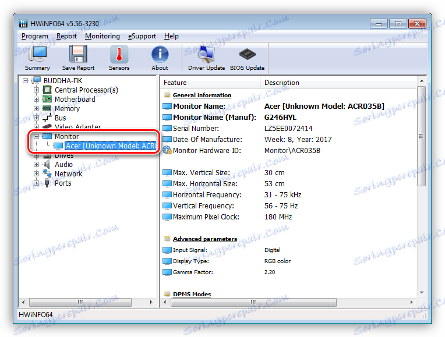Select the Network tree node
445x337 pixels.
pos(68,174)
